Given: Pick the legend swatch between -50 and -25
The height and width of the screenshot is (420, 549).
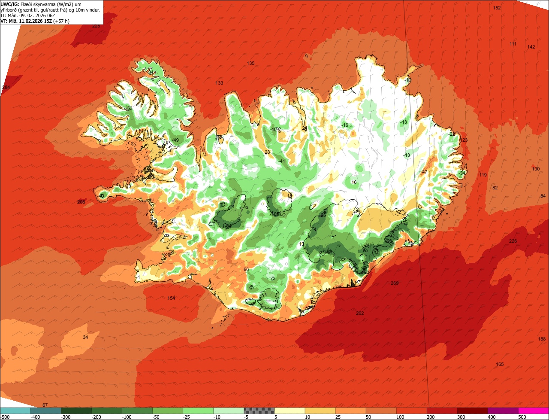Looking at the screenshot, I should coord(167,411).
